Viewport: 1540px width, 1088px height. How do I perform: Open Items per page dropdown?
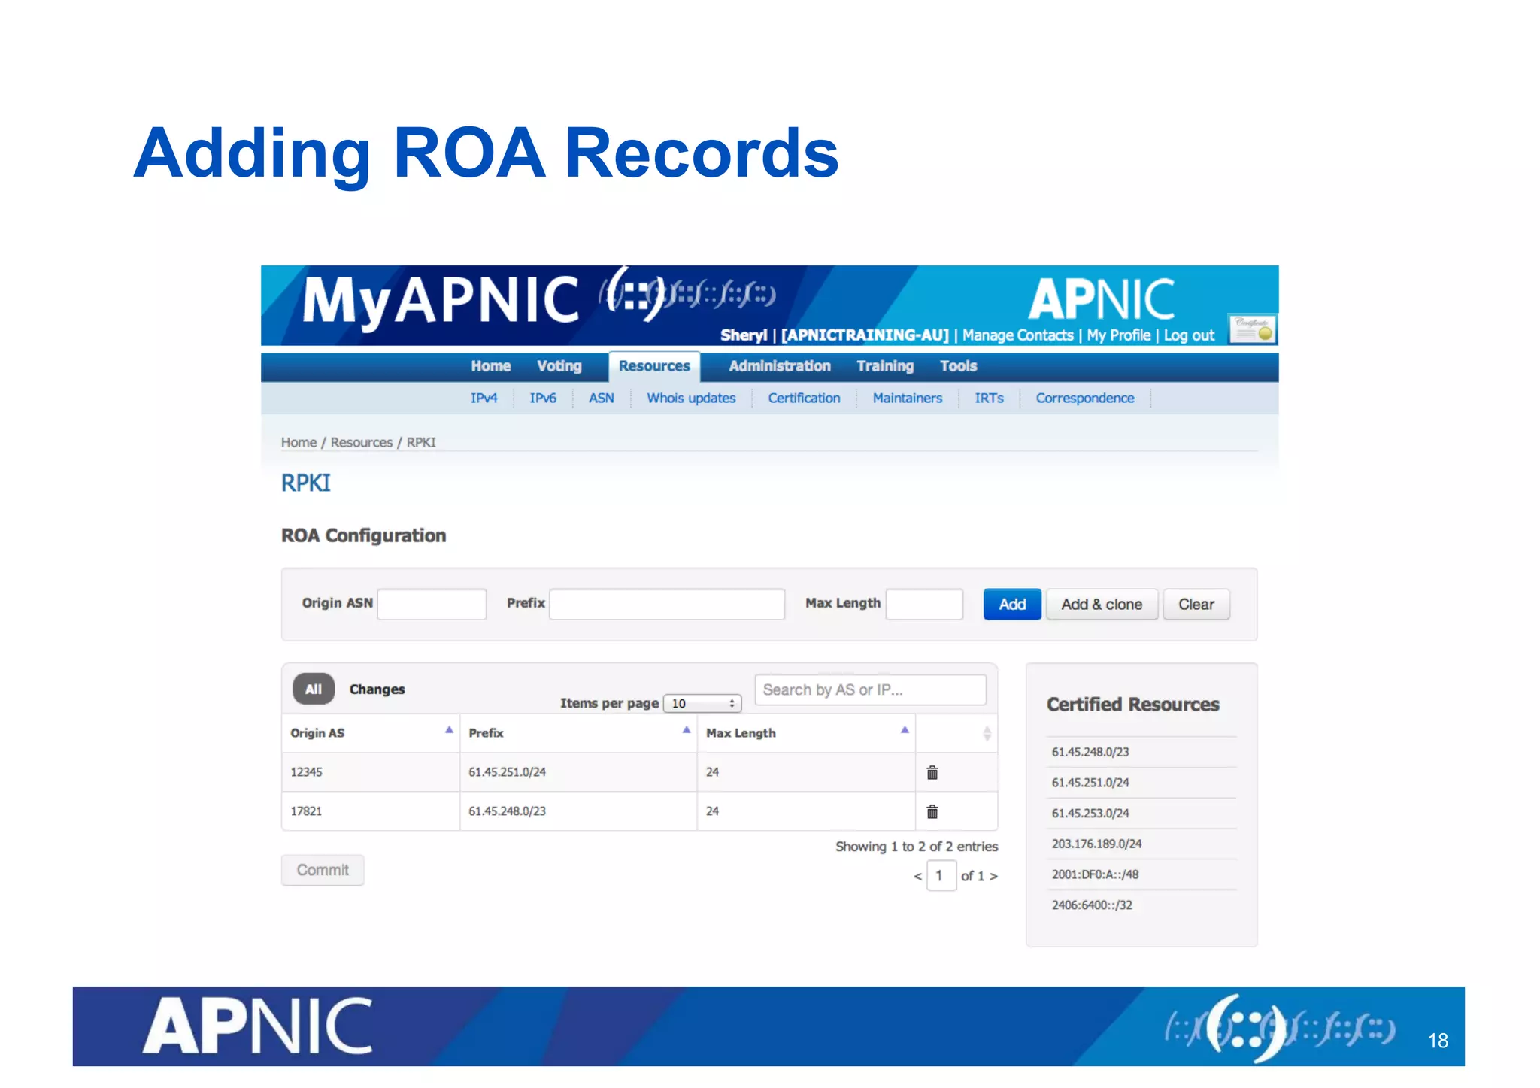[702, 703]
